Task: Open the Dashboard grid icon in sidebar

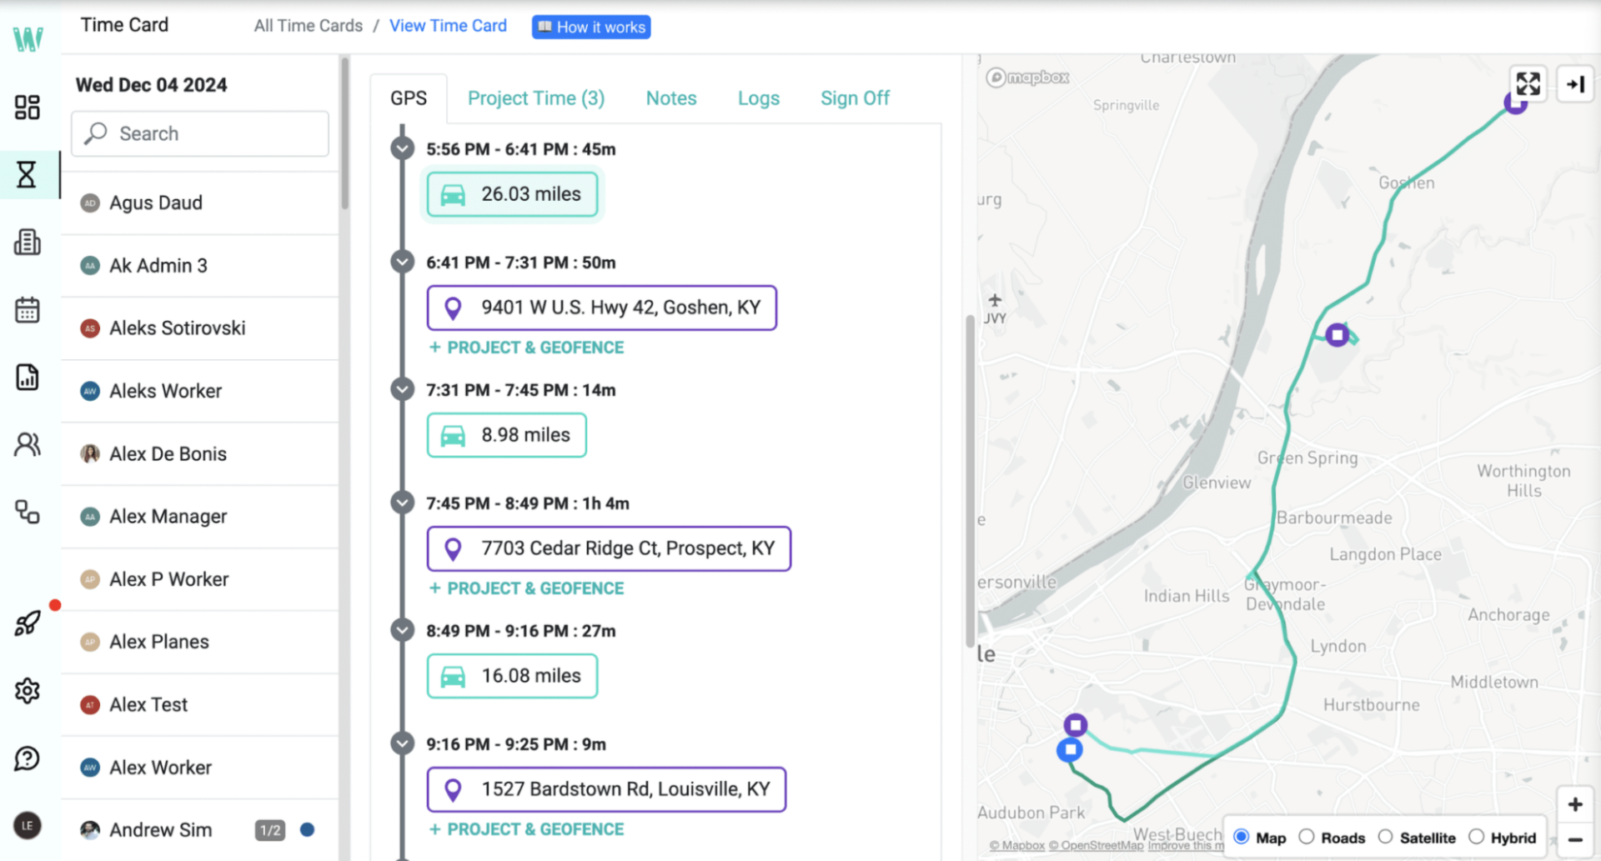Action: pyautogui.click(x=28, y=107)
